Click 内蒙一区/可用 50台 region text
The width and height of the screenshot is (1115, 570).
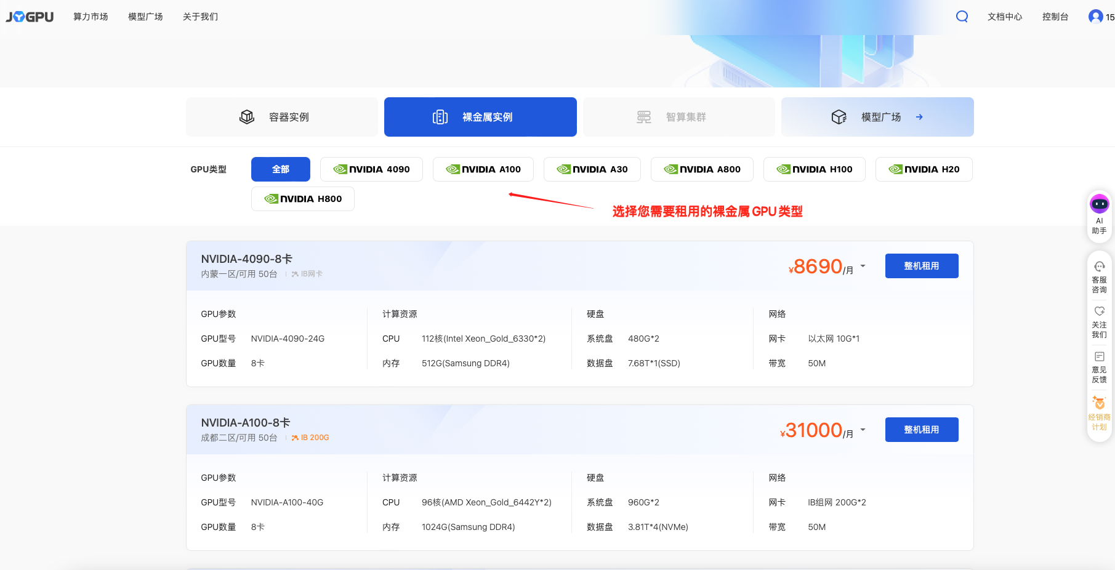coord(239,274)
